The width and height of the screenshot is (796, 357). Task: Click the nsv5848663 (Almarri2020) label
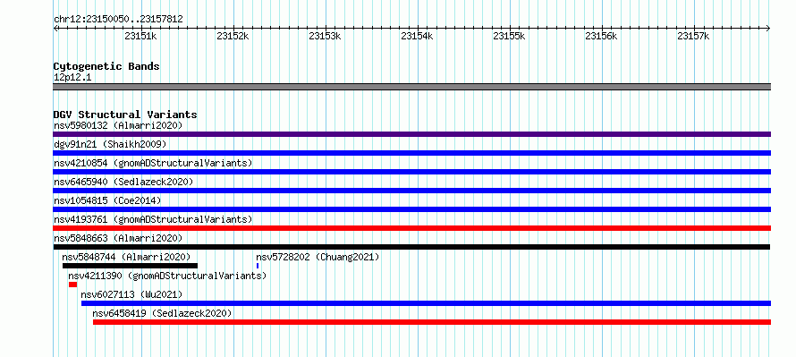118,238
